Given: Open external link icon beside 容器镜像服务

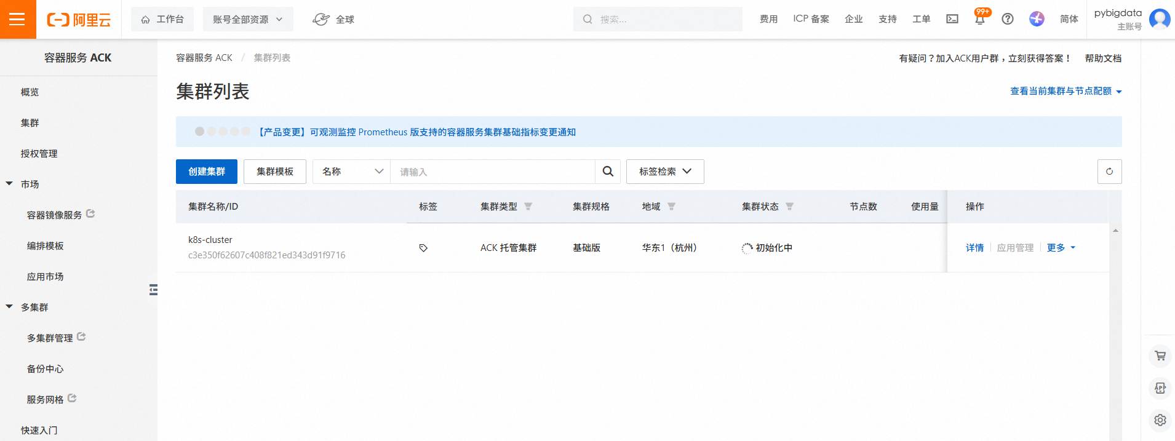Looking at the screenshot, I should click(x=90, y=213).
